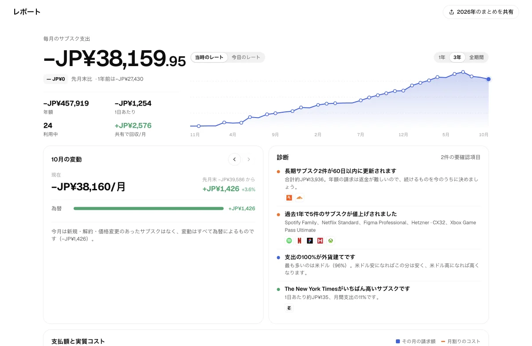Viewport: 532px width, 346px height.
Task: Select the 1年 time range
Action: click(442, 57)
